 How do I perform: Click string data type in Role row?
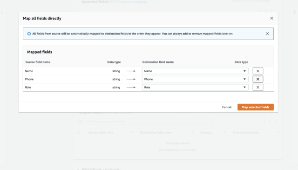116,87
